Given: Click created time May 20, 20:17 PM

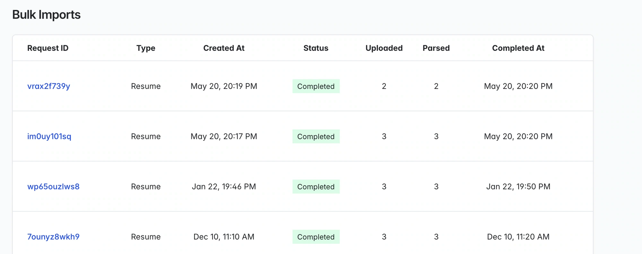Looking at the screenshot, I should tap(224, 136).
